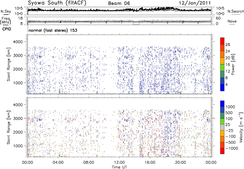Click the top blue Velocity colorbar swatch

pos(222,104)
